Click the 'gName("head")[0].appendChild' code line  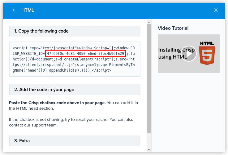62,70
